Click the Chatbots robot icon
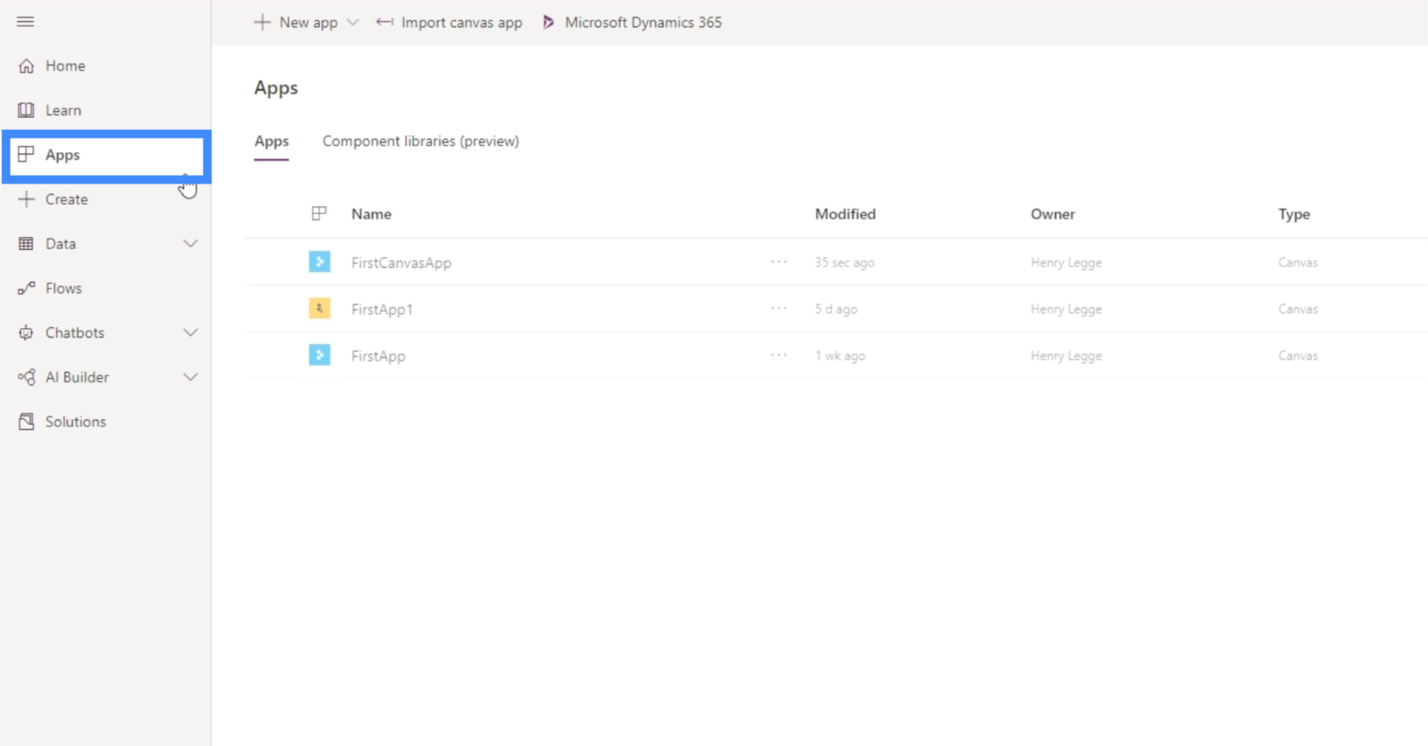The image size is (1428, 746). point(26,332)
